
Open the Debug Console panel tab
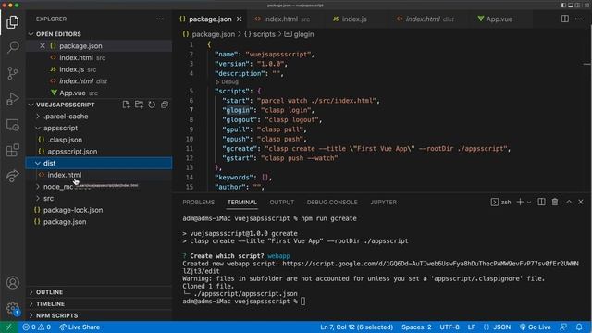[332, 202]
